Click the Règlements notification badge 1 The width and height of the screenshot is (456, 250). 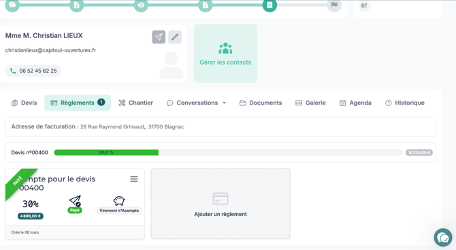coord(101,102)
